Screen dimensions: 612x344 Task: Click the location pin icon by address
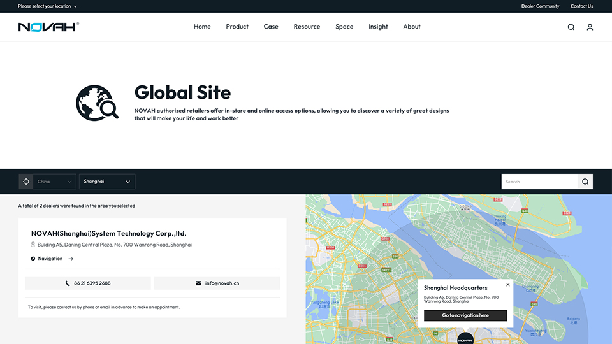33,245
